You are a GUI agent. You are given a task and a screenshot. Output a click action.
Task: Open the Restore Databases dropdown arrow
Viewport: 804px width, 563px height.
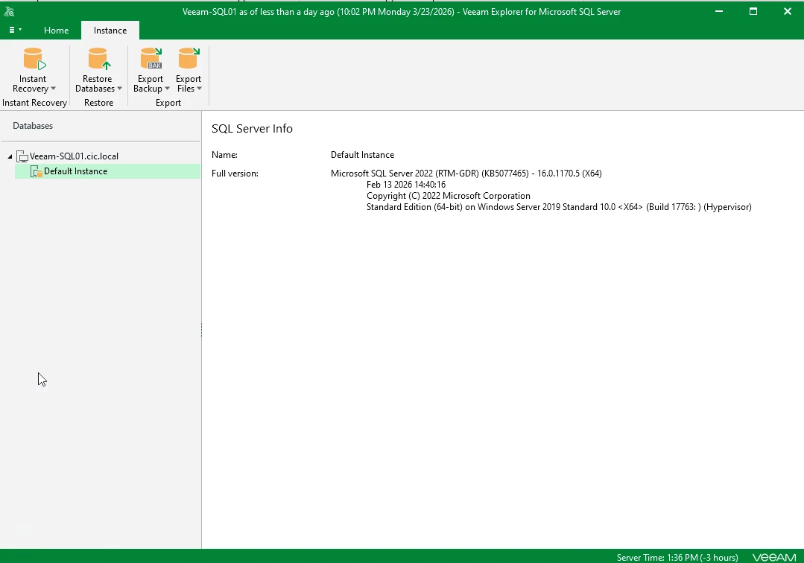tap(119, 89)
